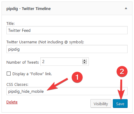This screenshot has width=134, height=114.
Task: Delete this widget using the Delete link
Action: (12, 102)
